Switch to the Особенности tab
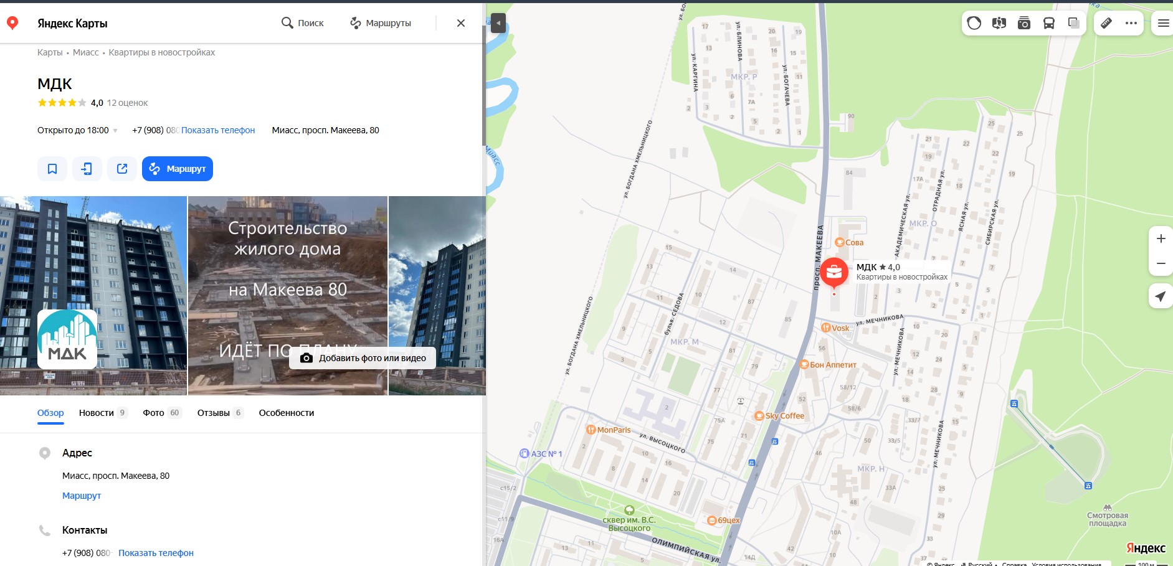This screenshot has width=1173, height=566. tap(287, 413)
